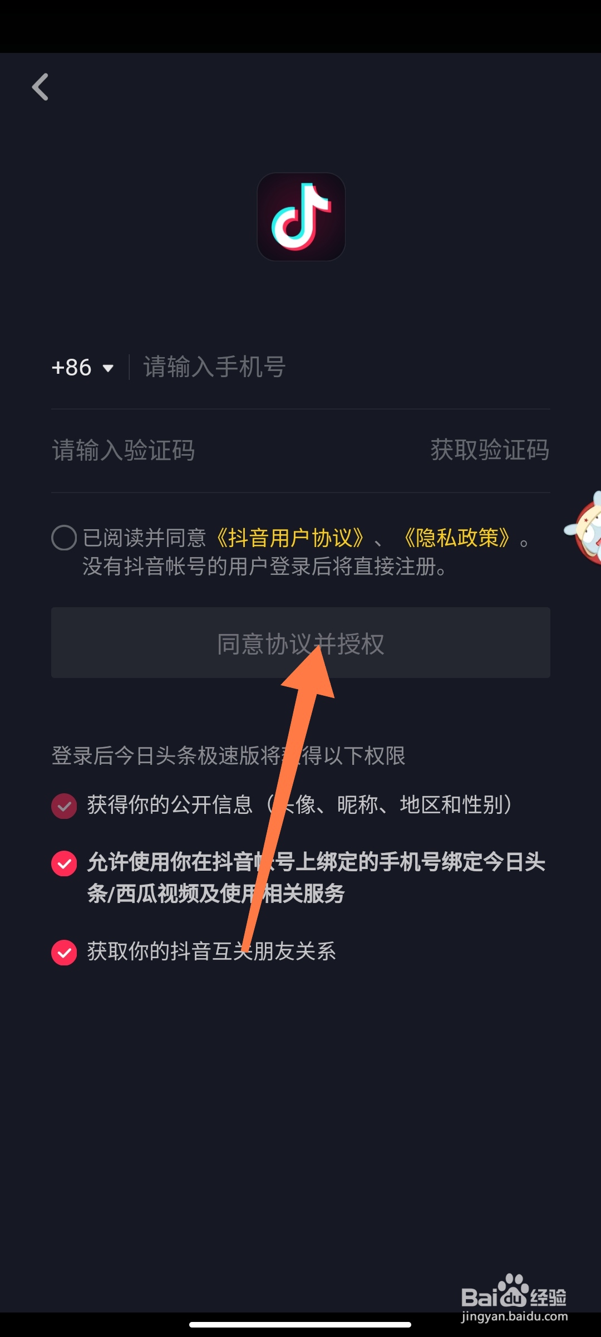This screenshot has height=1337, width=601.
Task: Select the 已阅读并同意 agreement radio circle
Action: [x=64, y=538]
